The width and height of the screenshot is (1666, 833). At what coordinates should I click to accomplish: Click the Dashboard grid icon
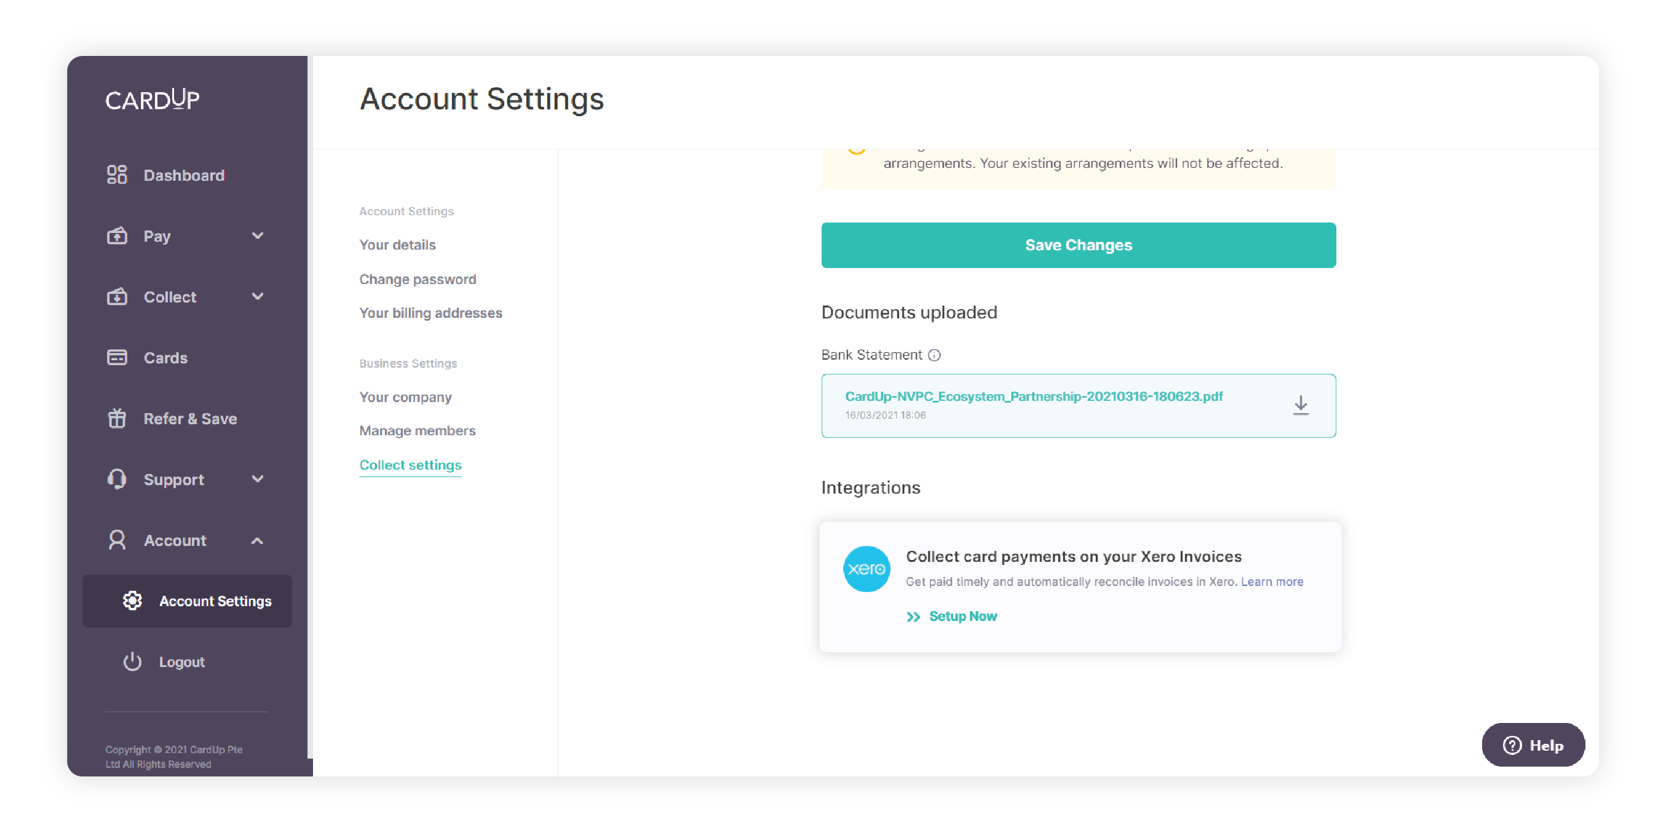117,175
